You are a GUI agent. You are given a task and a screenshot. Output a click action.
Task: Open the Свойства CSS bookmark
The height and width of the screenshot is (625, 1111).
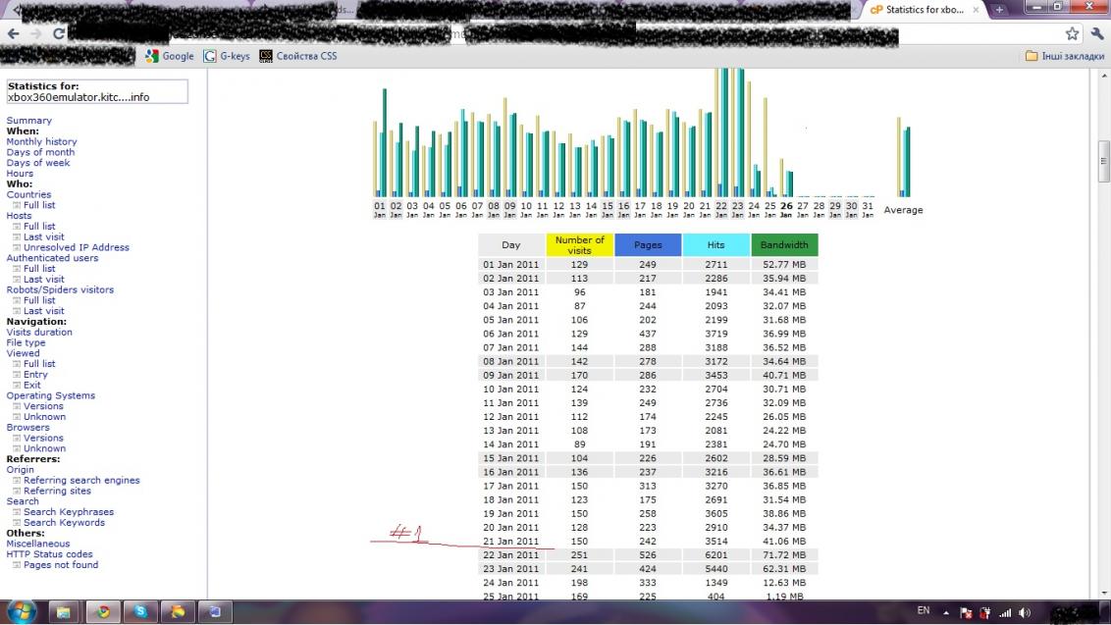click(x=298, y=56)
